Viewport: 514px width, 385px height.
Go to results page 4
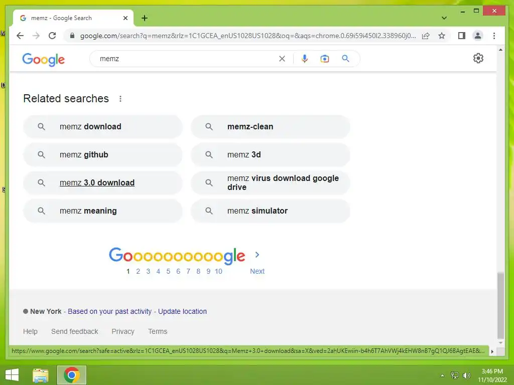pyautogui.click(x=158, y=271)
